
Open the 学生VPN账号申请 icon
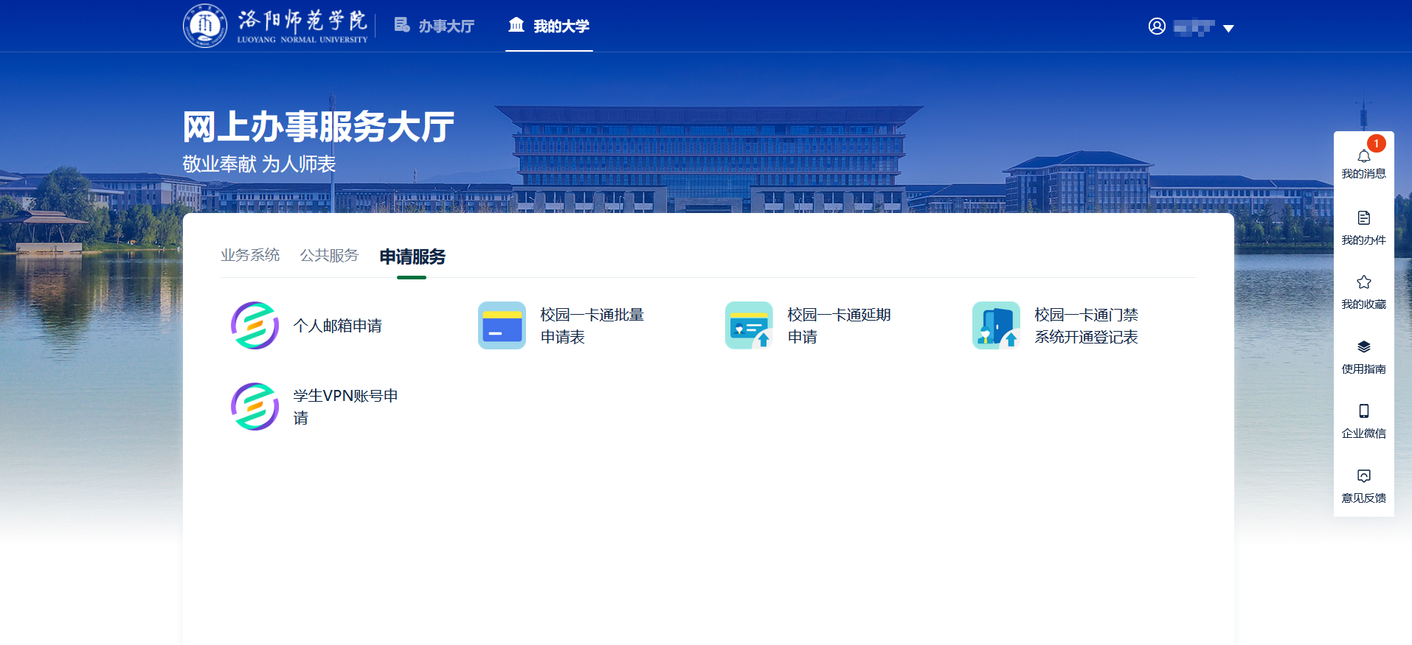point(255,406)
